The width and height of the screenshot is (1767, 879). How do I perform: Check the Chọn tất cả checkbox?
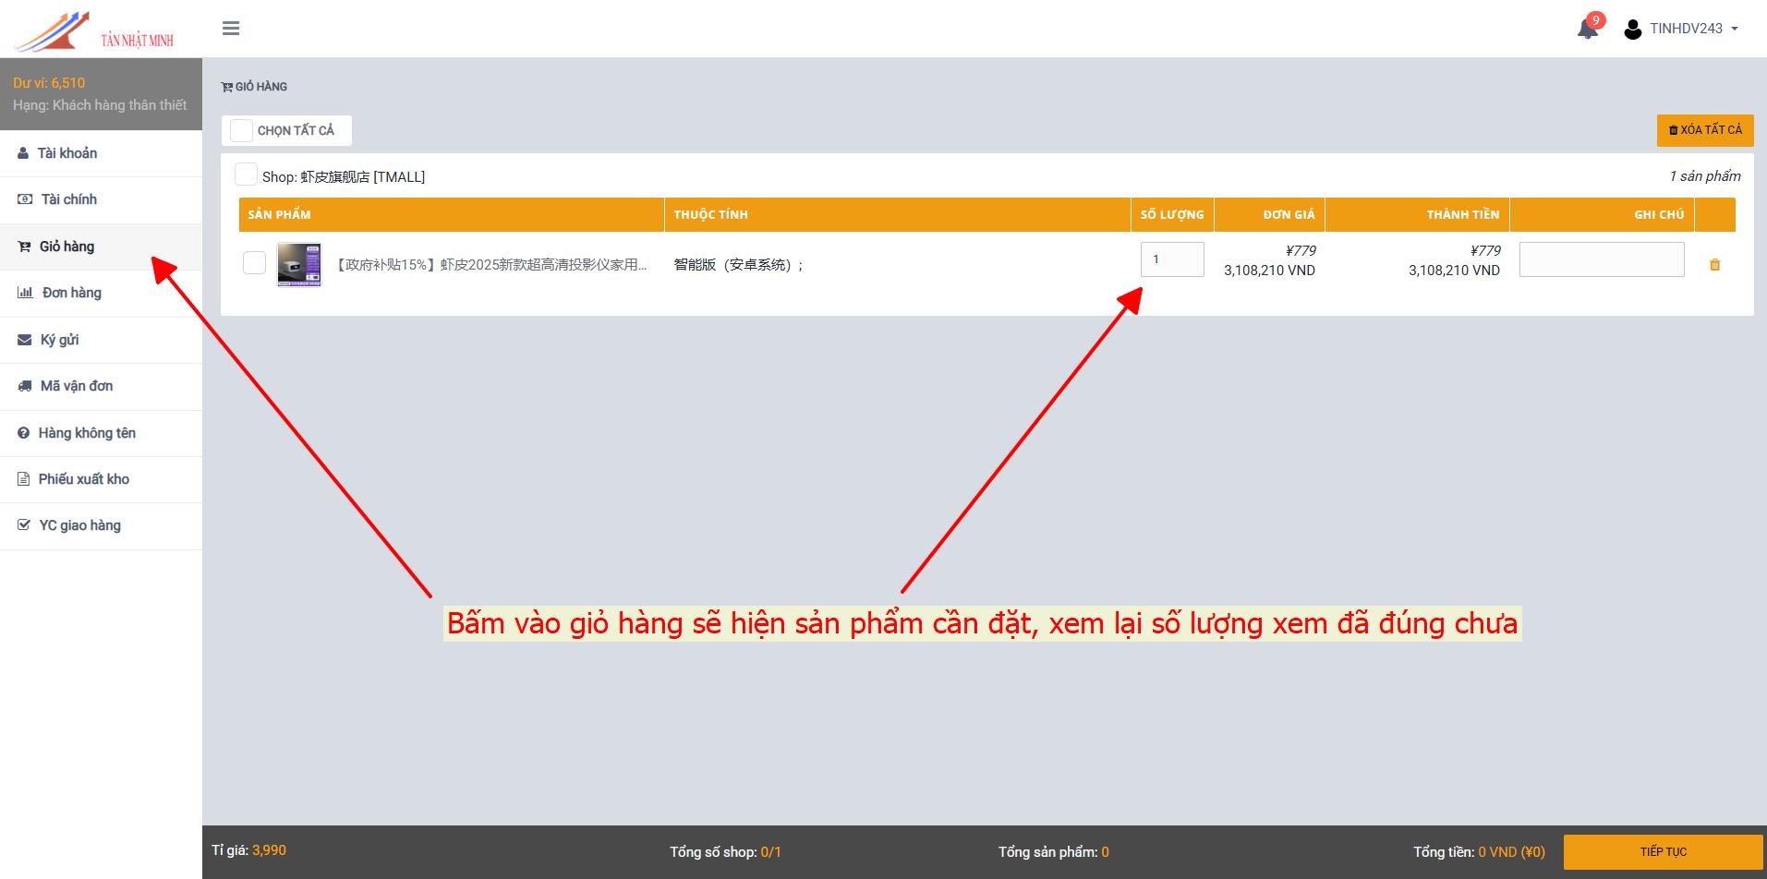[242, 130]
